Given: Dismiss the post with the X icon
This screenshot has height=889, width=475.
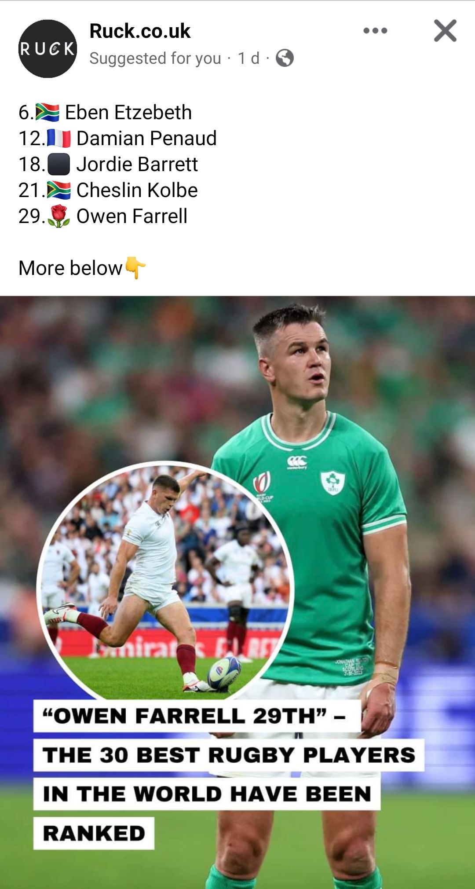Looking at the screenshot, I should pyautogui.click(x=445, y=31).
